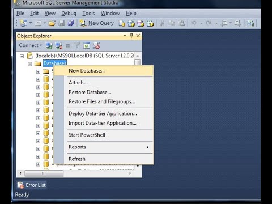
Task: Choose Deploy Data-tier Application...
Action: (104, 113)
